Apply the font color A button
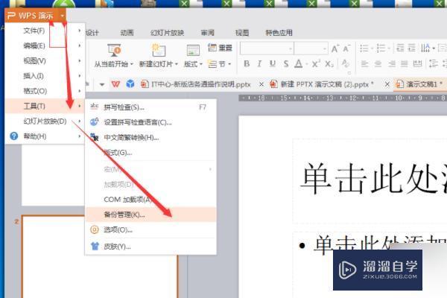Image resolution: width=447 pixels, height=298 pixels. click(x=299, y=63)
